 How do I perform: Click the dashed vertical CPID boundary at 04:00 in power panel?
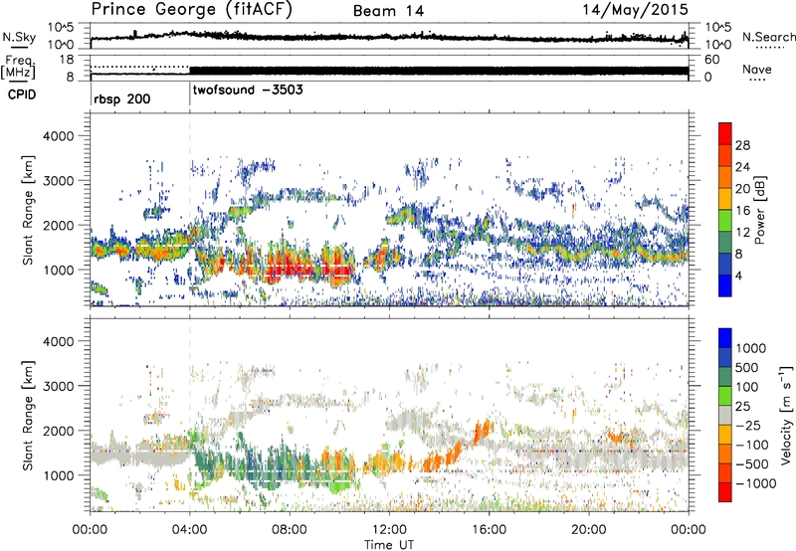click(x=190, y=210)
